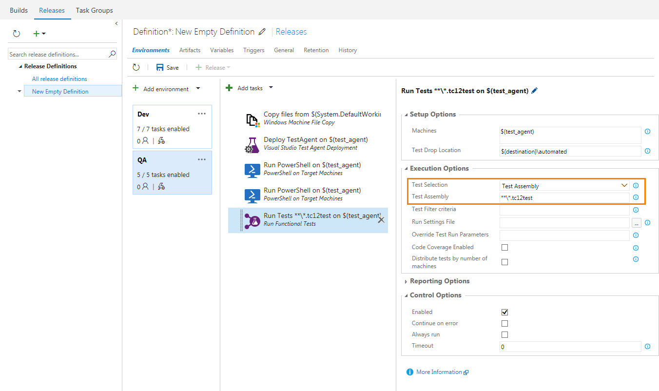This screenshot has width=659, height=391.
Task: Remove the Run Tests task with X icon
Action: (x=381, y=220)
